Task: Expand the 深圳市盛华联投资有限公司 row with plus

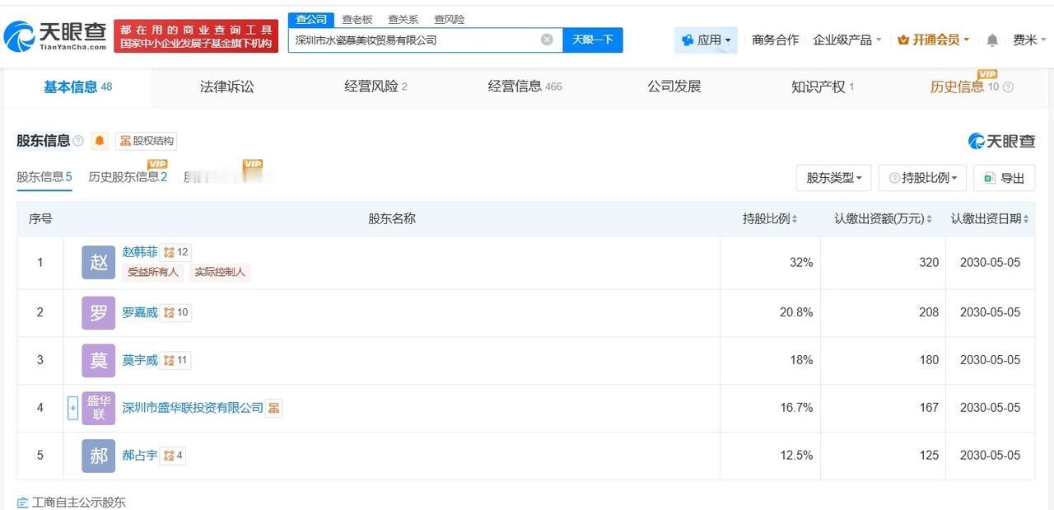Action: (72, 408)
